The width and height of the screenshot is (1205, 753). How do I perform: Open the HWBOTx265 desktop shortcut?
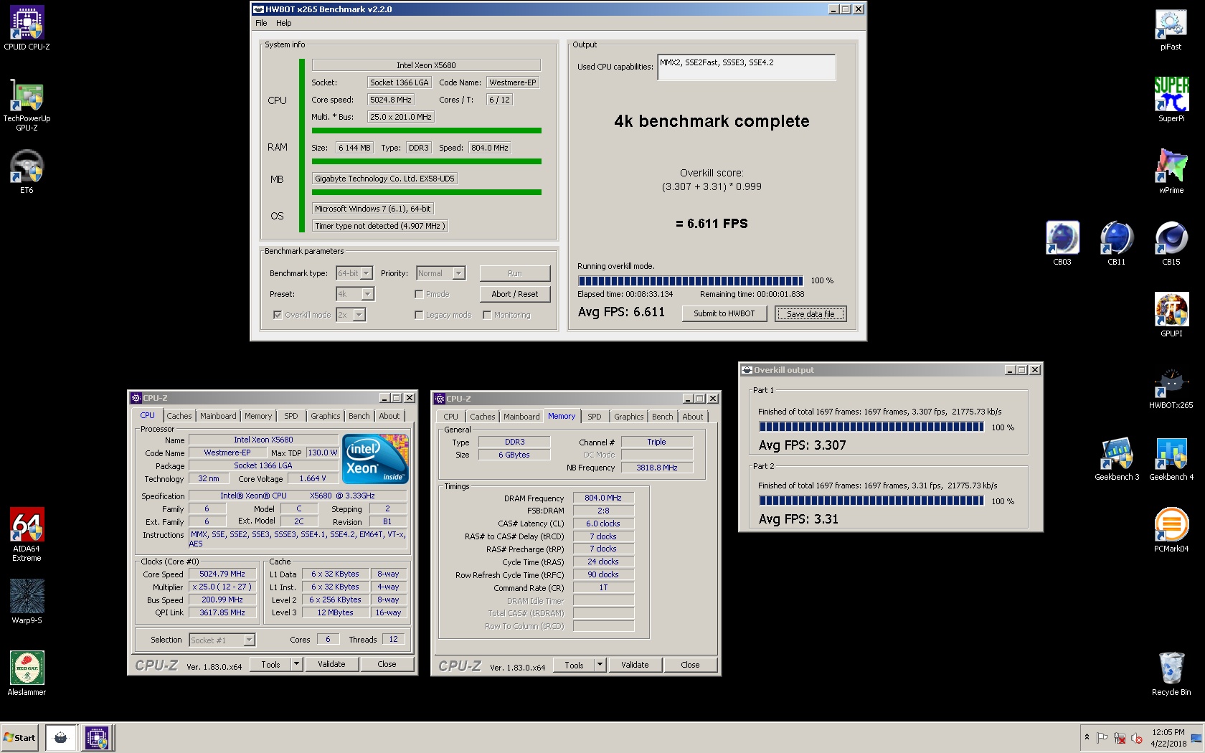(1171, 387)
